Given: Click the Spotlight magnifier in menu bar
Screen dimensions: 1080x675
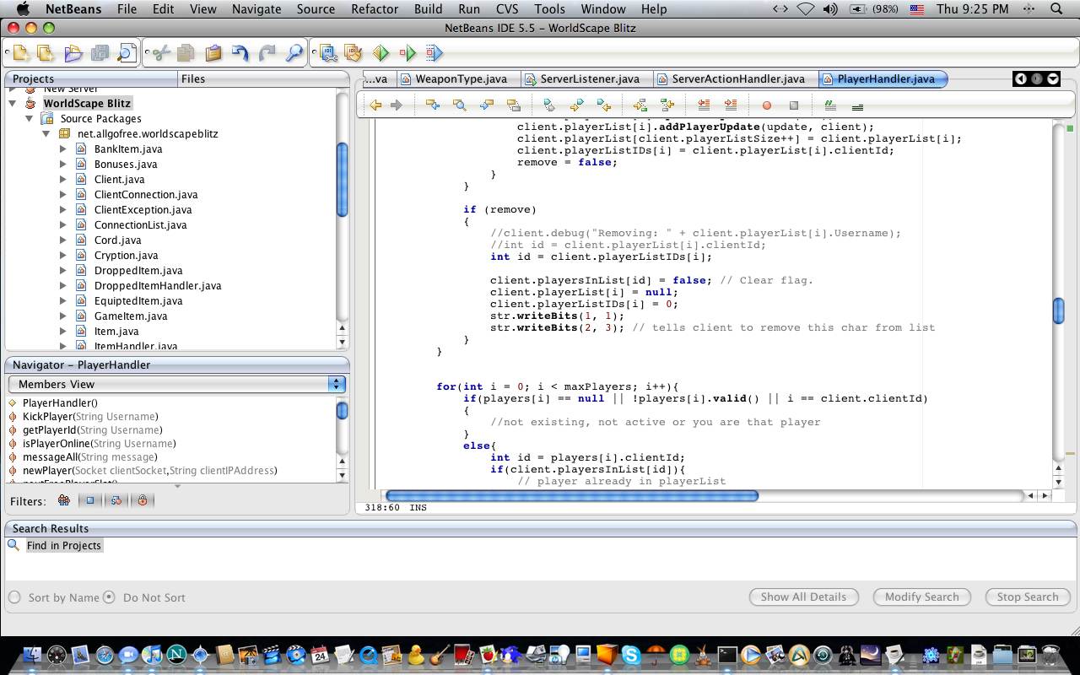Looking at the screenshot, I should click(x=1056, y=8).
